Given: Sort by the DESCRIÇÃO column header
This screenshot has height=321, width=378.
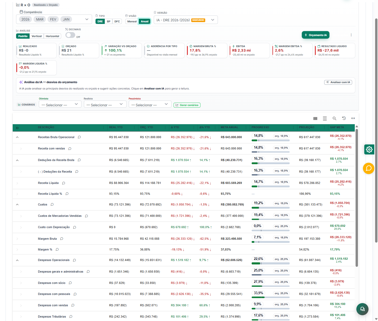Looking at the screenshot, I should click(x=46, y=127).
